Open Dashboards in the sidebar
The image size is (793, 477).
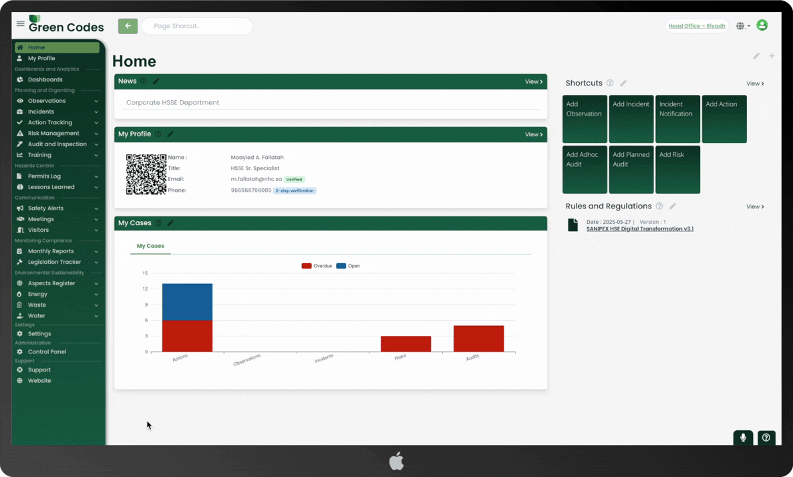(x=45, y=79)
